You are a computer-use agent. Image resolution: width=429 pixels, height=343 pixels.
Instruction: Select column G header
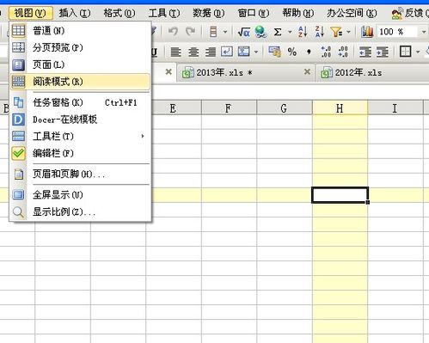[x=284, y=108]
